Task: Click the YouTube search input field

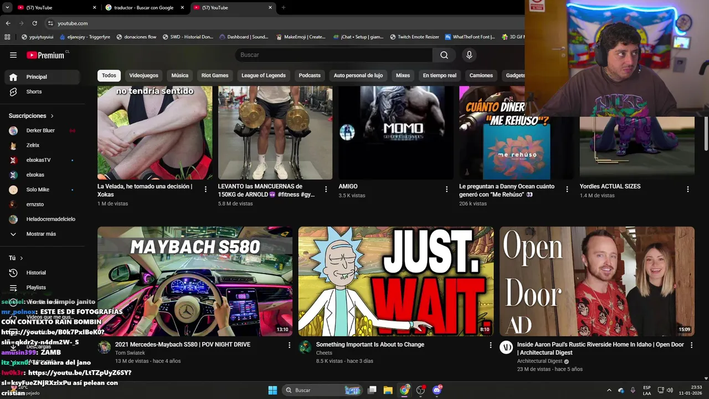Action: (334, 55)
